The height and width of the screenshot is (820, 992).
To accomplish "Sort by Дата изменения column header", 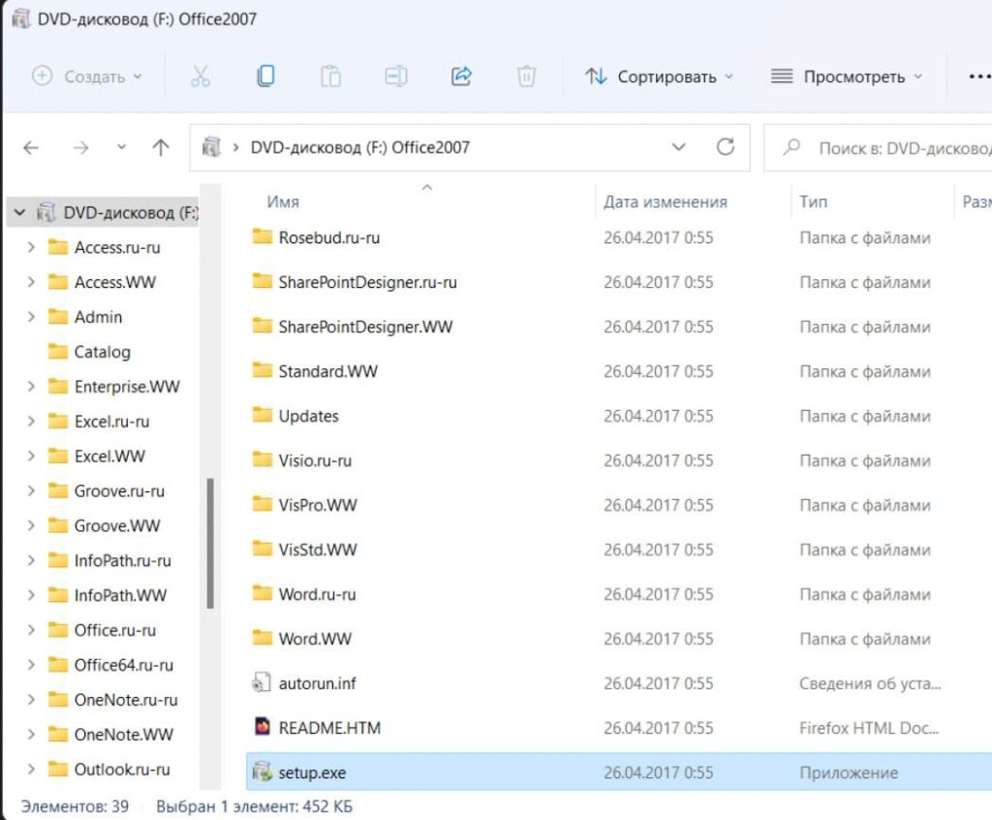I will coord(665,202).
